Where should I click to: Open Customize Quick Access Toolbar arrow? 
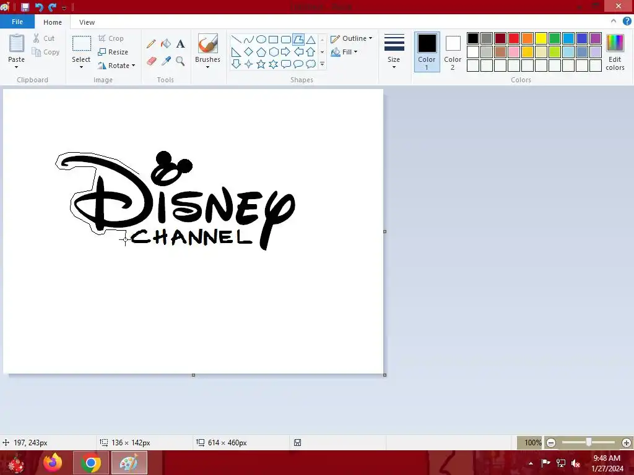(x=64, y=7)
